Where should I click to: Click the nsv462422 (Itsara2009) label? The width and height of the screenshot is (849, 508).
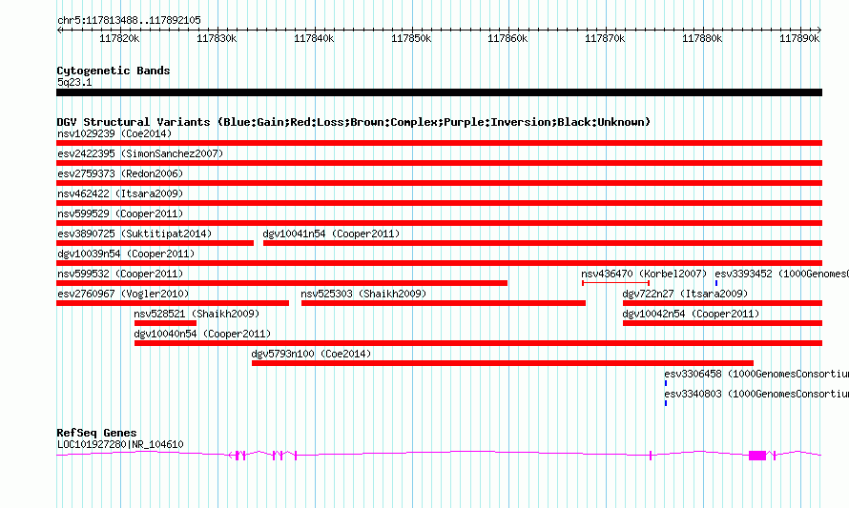120,193
